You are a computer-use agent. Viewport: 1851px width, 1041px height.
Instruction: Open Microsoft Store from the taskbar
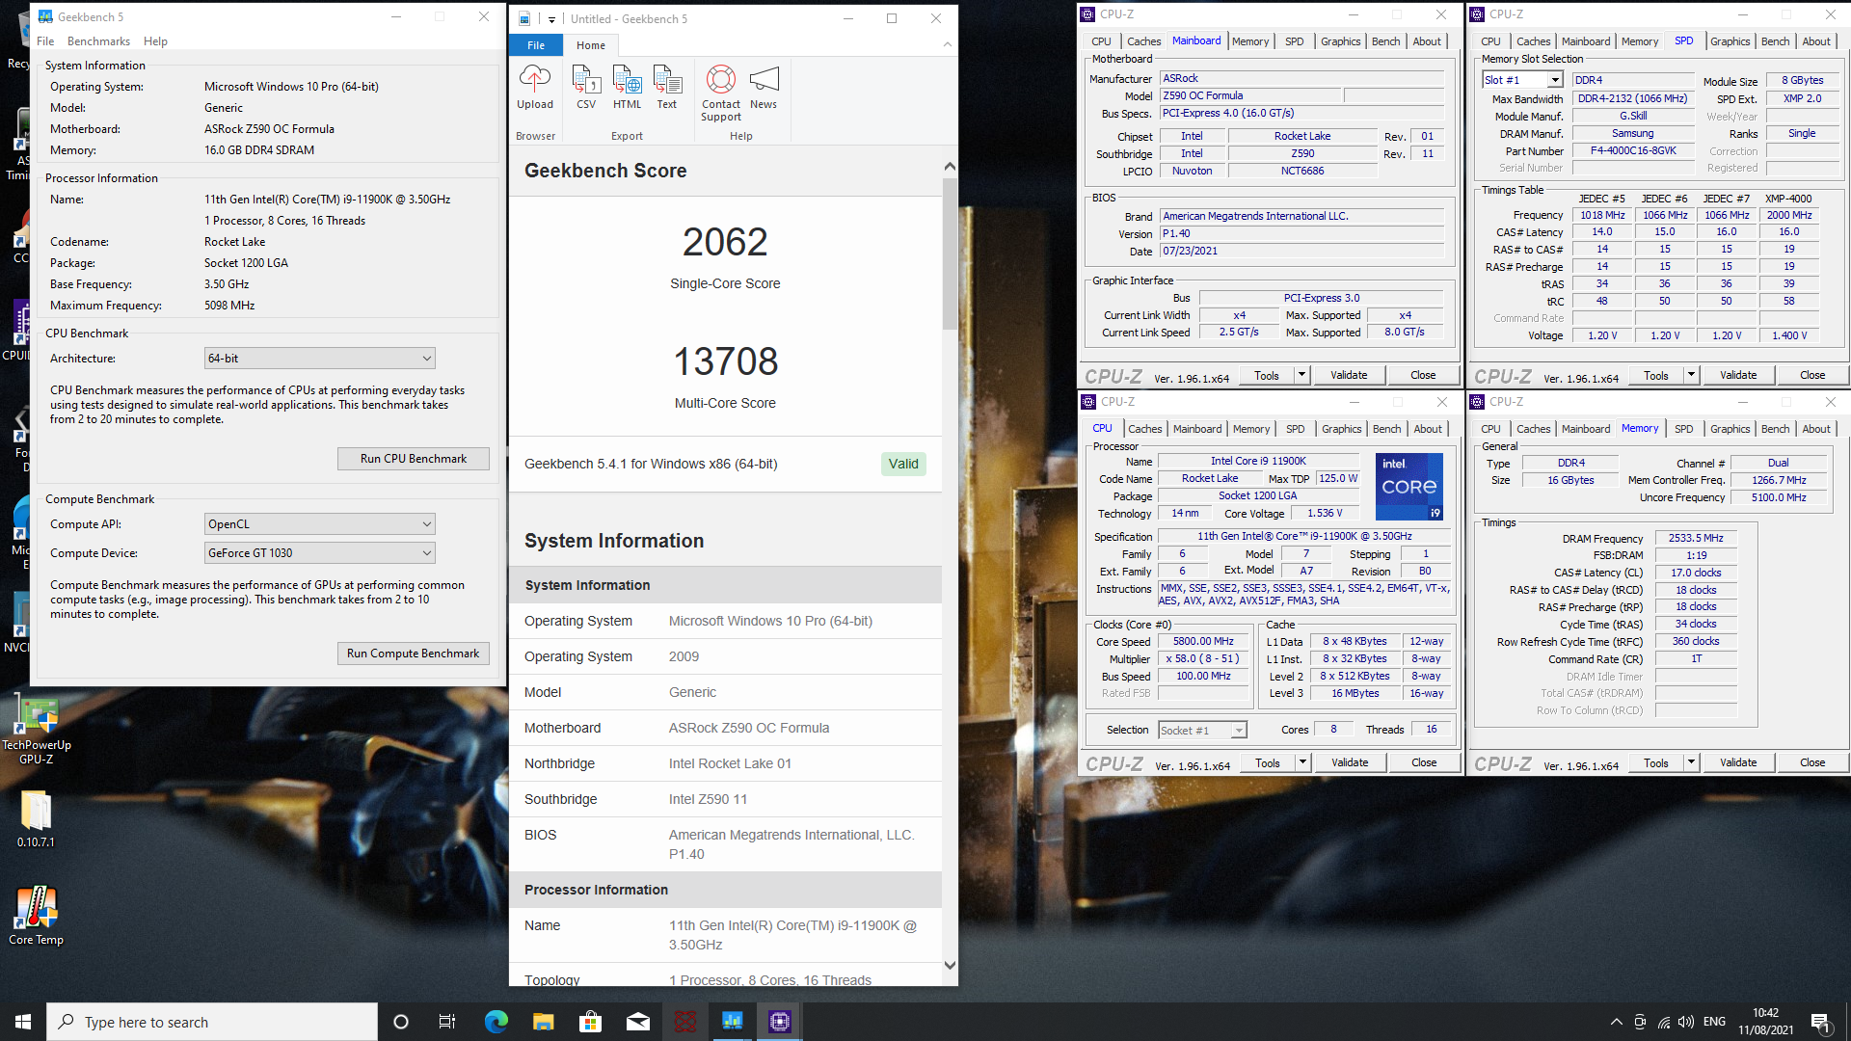tap(590, 1022)
